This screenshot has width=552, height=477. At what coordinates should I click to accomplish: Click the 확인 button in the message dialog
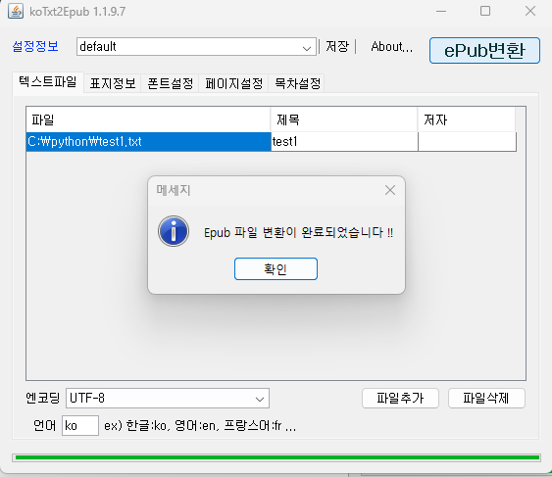pyautogui.click(x=276, y=269)
